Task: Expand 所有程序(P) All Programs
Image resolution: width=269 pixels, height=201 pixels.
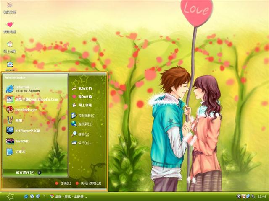Action: (x=28, y=173)
